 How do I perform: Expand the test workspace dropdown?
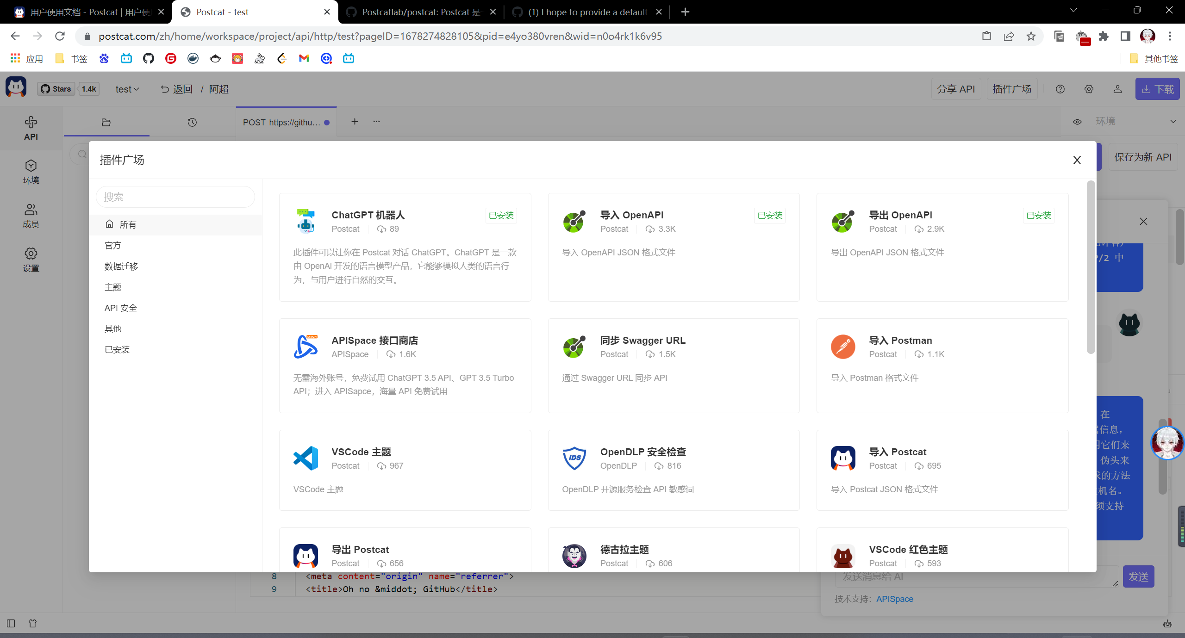[127, 89]
